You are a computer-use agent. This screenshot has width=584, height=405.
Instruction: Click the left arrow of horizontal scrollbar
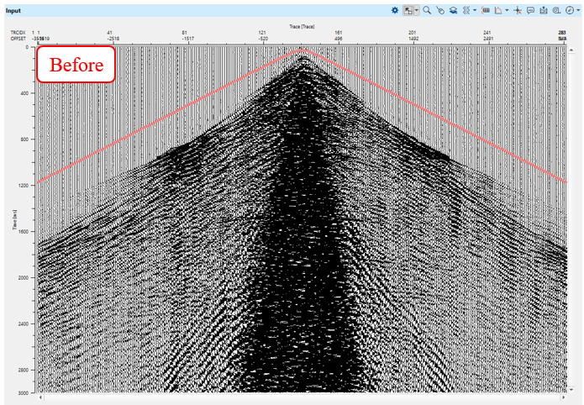coord(39,397)
